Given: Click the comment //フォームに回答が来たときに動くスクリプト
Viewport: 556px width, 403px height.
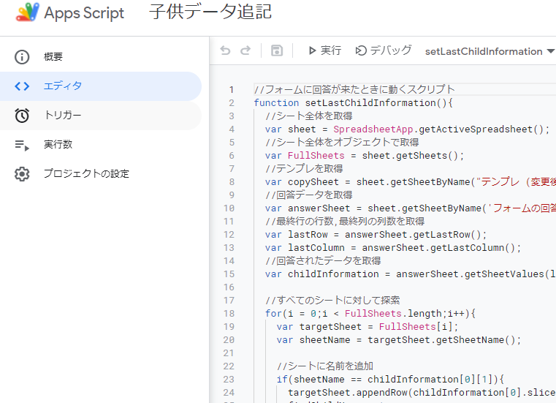Looking at the screenshot, I should 354,89.
